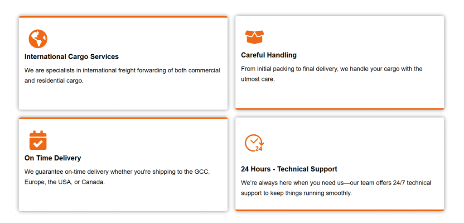Click blank area right of the open box icon
The width and height of the screenshot is (464, 223).
click(353, 37)
